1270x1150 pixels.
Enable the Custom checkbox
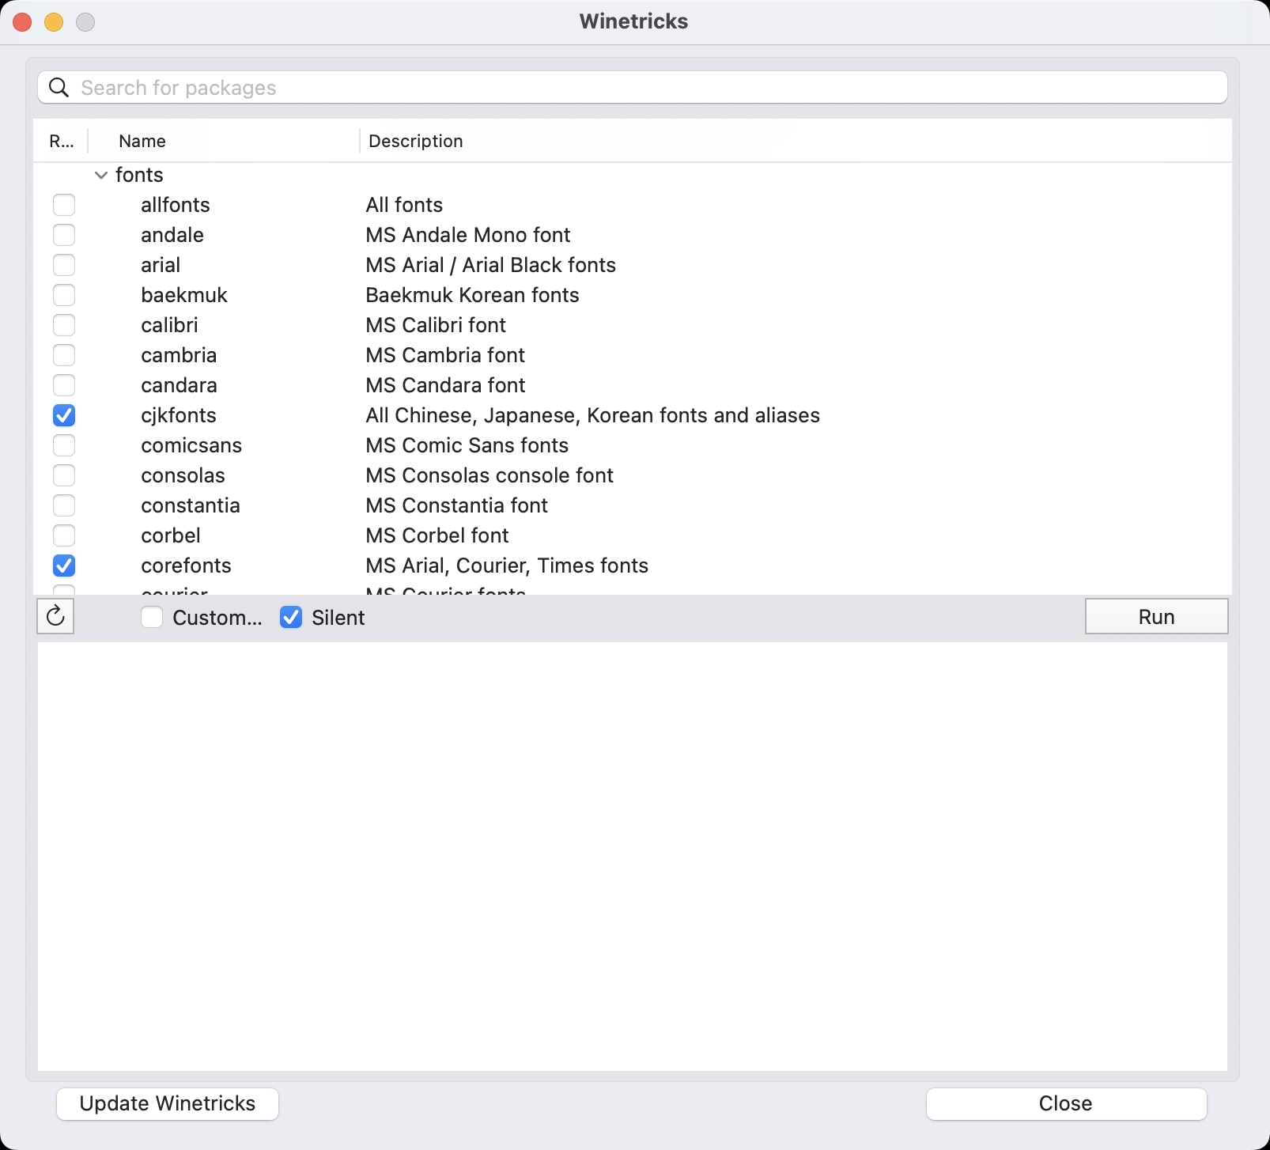(152, 618)
